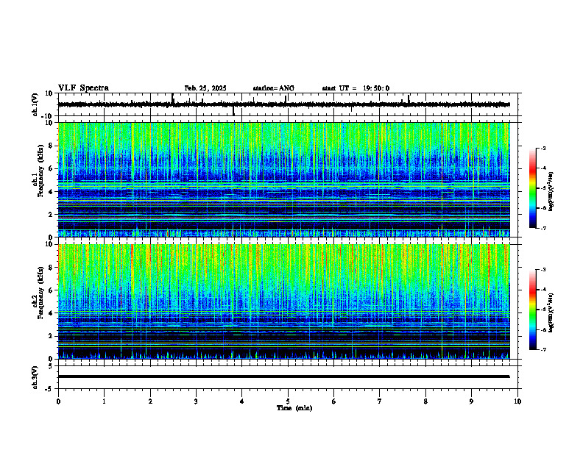Click time axis tick label "0"
This screenshot has height=450, width=583.
tap(58, 401)
